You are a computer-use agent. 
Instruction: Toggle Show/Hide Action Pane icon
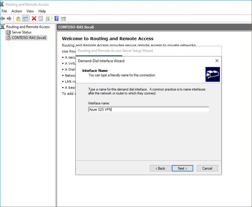coord(63,19)
